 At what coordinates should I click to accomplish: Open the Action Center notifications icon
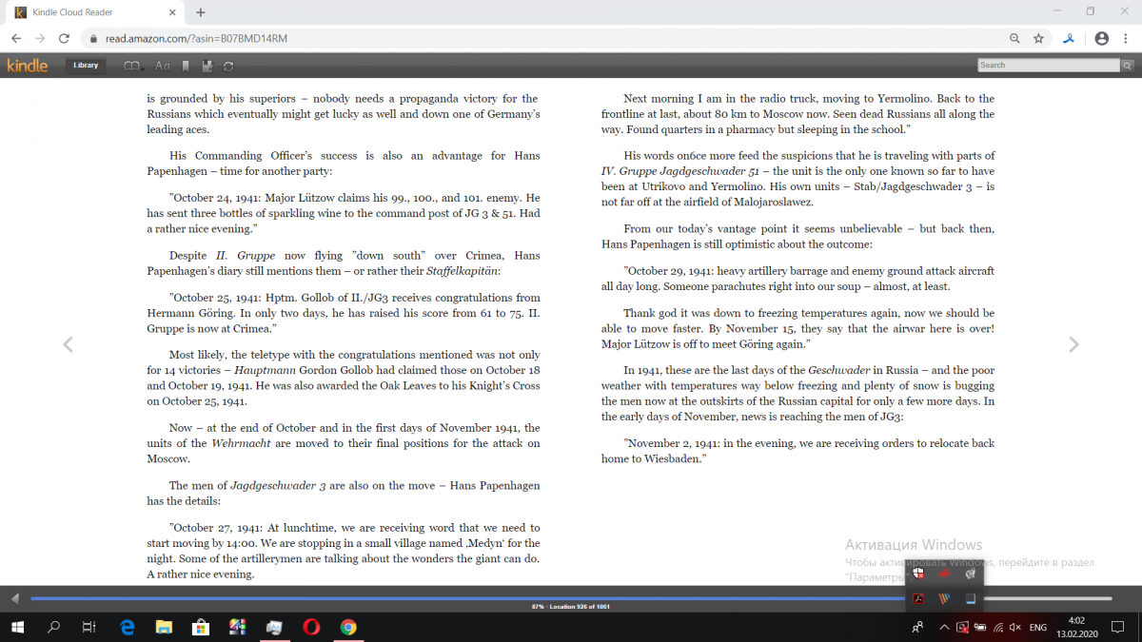1115,628
